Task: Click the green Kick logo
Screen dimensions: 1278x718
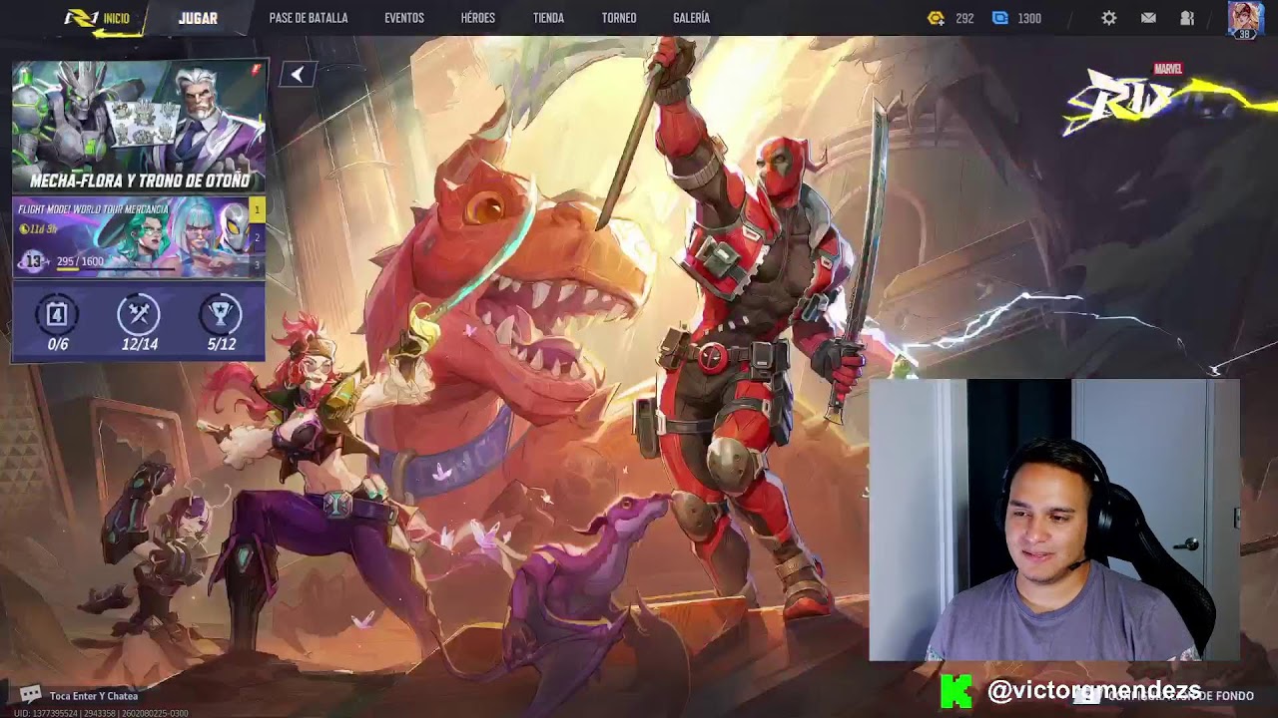Action: (x=956, y=692)
